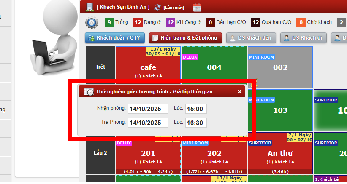Screen dimensions: 347x184
Task: Click the DS khách đến person icon
Action: pos(232,38)
